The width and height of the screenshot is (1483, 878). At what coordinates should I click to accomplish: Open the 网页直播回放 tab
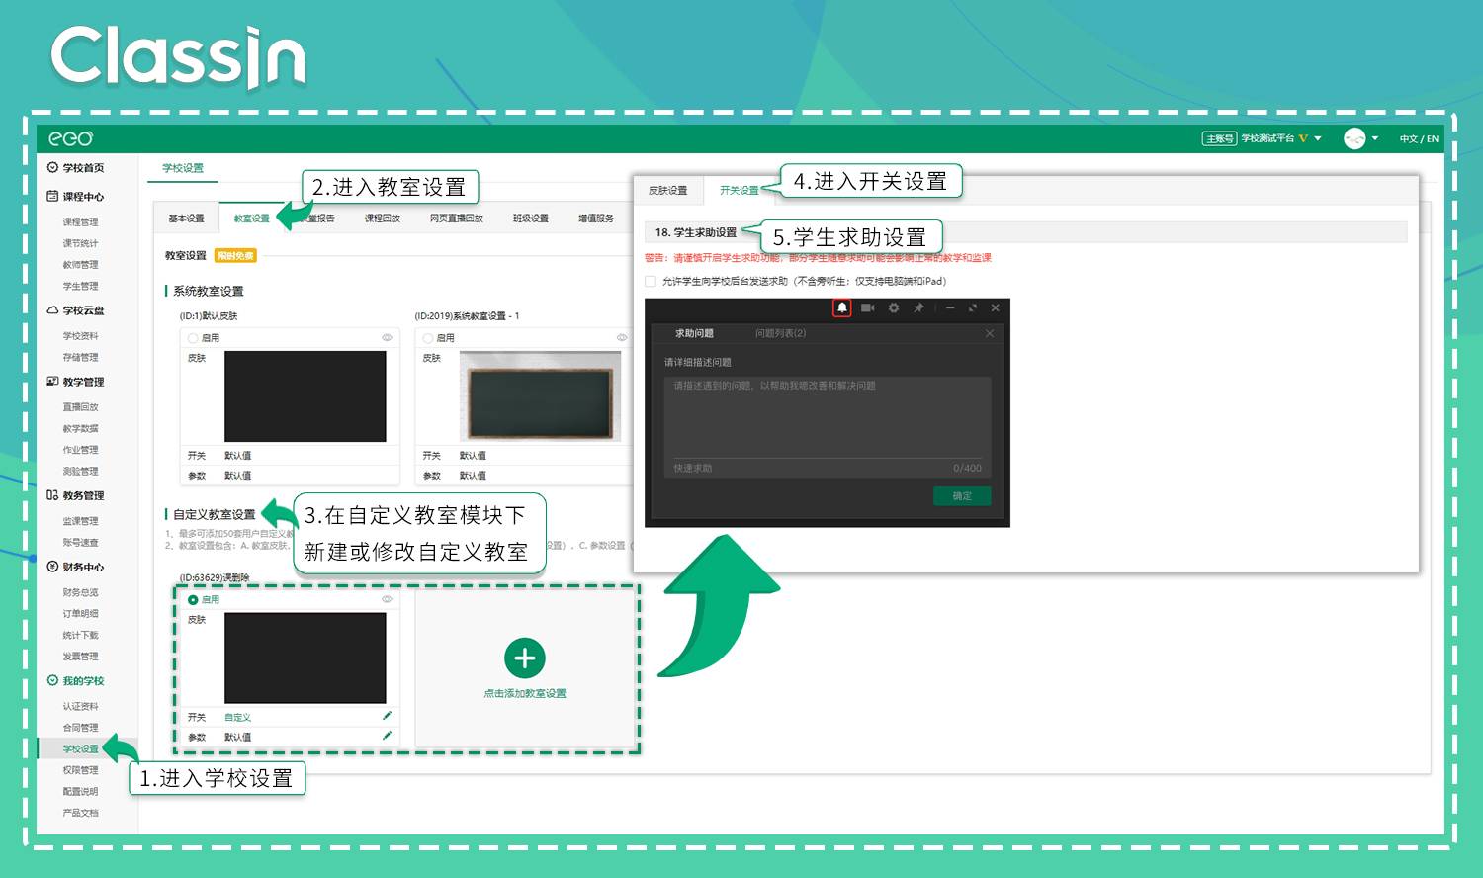click(x=456, y=219)
